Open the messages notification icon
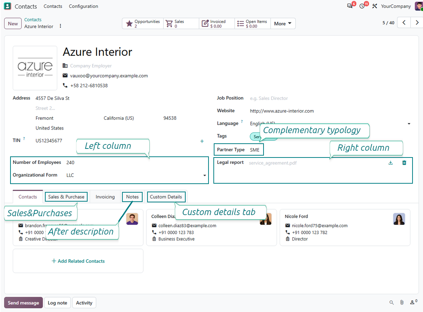The image size is (423, 312). [350, 6]
